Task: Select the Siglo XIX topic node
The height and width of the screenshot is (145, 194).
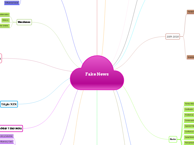Action: [x=9, y=104]
